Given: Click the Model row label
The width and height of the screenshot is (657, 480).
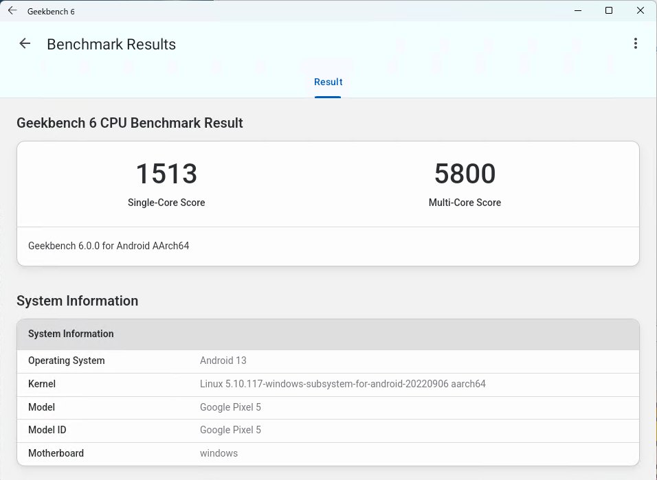Looking at the screenshot, I should click(x=41, y=407).
